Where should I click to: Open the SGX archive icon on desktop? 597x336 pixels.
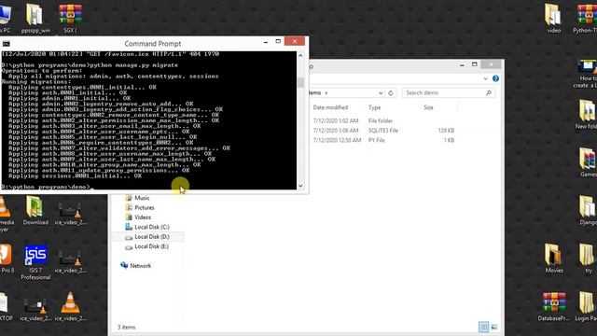coord(70,18)
